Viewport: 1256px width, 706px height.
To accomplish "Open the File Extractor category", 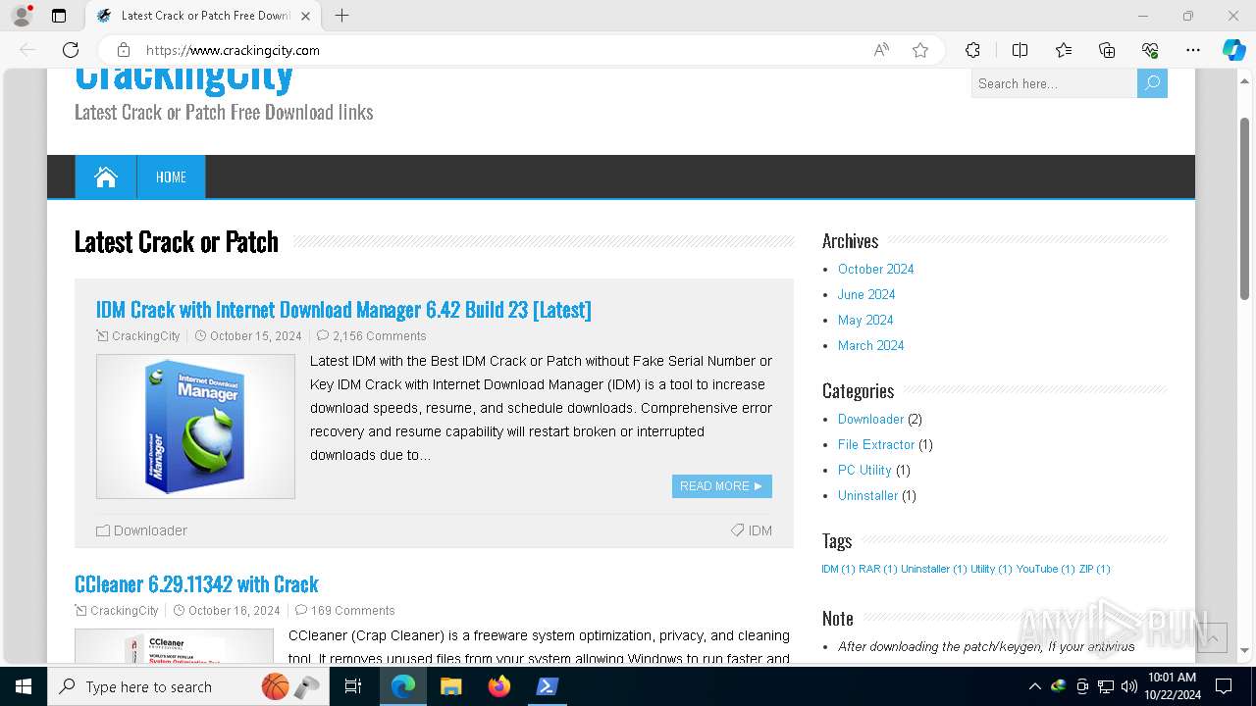I will [876, 444].
